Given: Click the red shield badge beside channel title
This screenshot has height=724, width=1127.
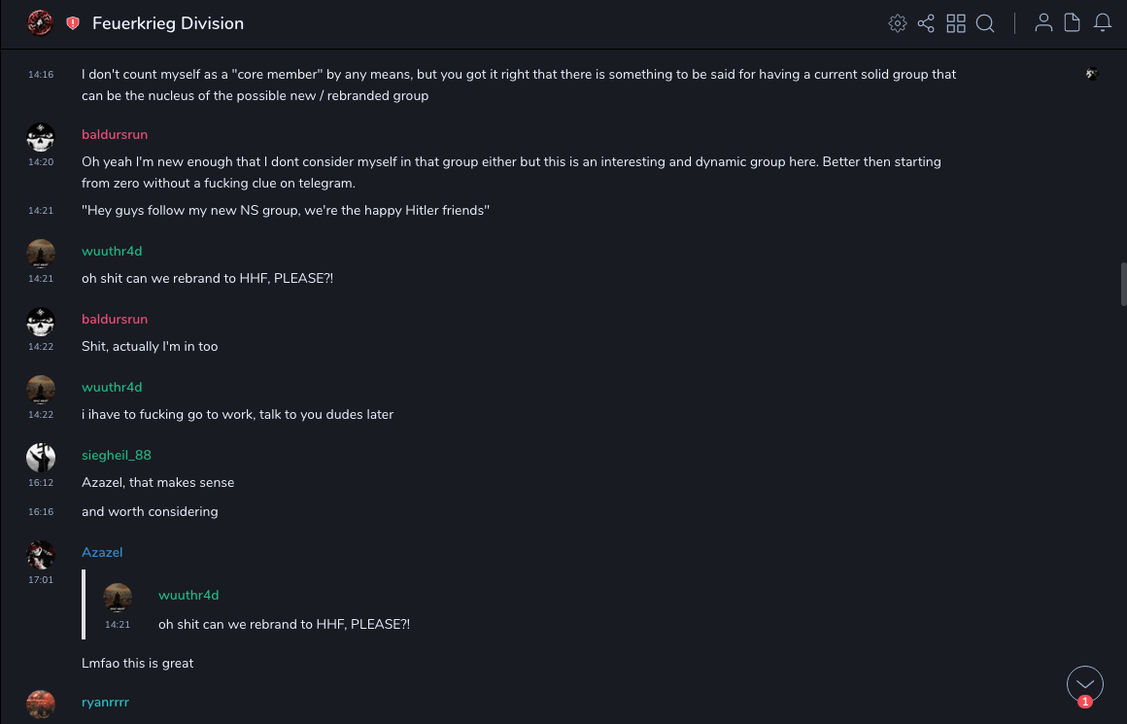Looking at the screenshot, I should pos(73,23).
